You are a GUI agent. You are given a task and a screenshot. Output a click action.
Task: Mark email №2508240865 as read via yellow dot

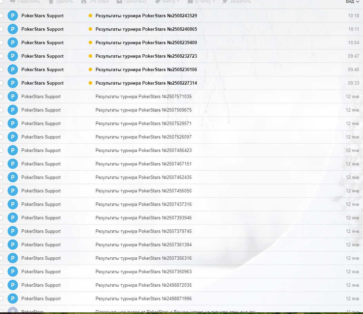[x=90, y=29]
